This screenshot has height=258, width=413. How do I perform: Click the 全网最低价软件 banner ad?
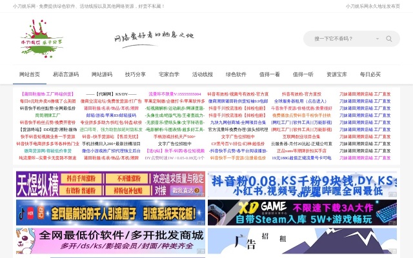[110, 241]
